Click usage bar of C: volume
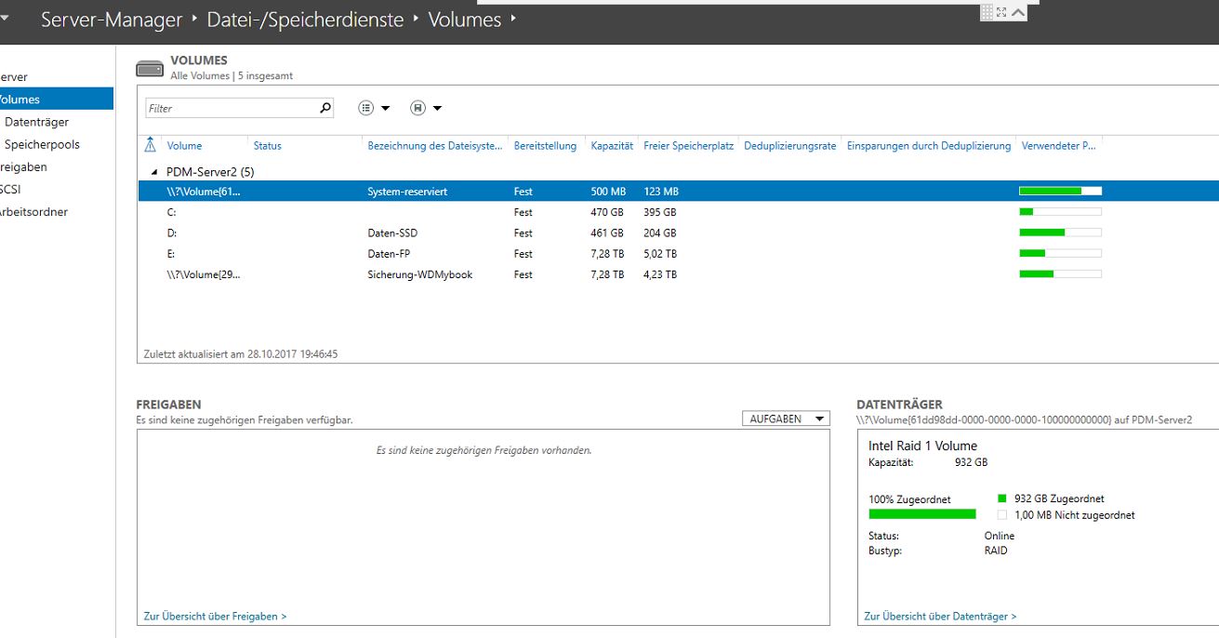 (1060, 212)
